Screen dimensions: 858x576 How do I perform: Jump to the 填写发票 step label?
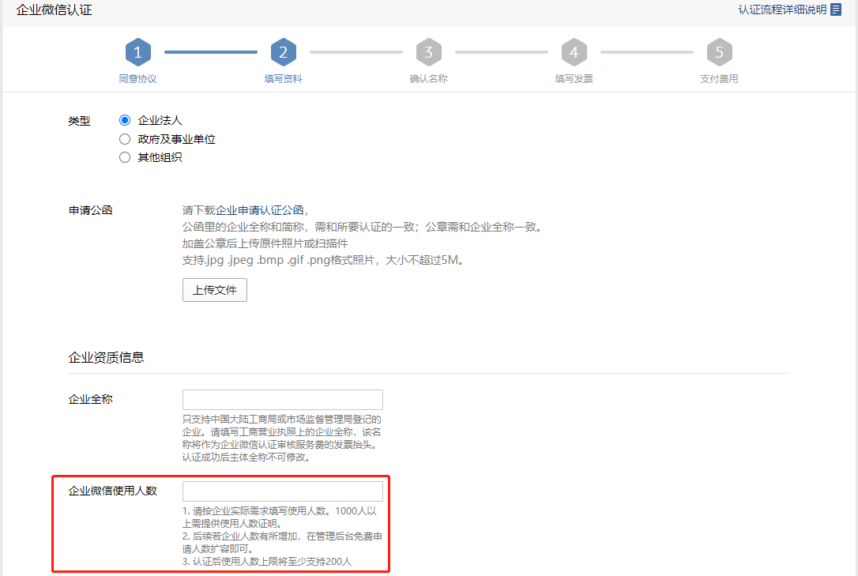[x=574, y=79]
